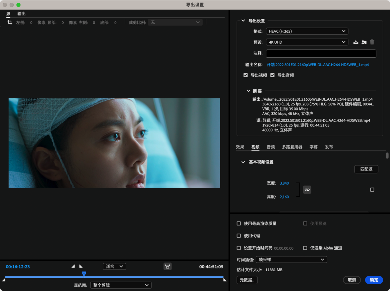Open the 适合 zoom level dropdown
Image resolution: width=390 pixels, height=291 pixels.
[x=114, y=266]
